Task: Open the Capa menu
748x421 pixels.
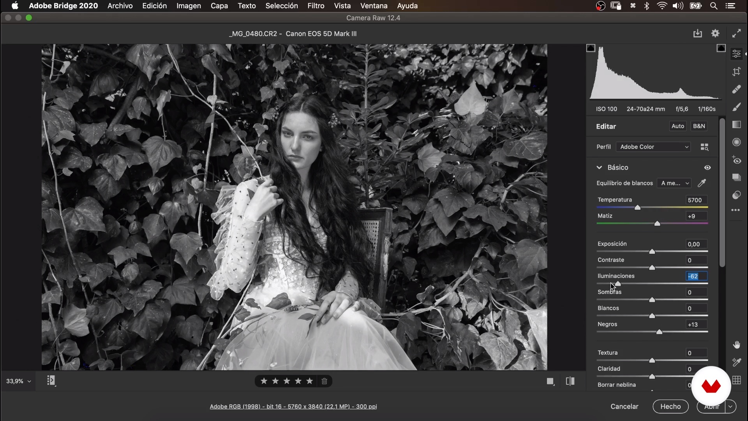Action: [219, 6]
